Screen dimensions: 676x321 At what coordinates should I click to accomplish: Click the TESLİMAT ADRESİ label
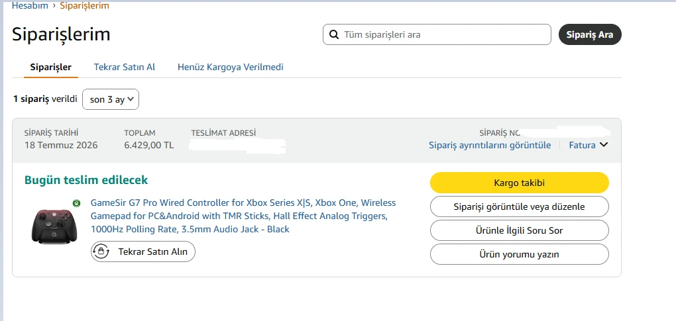(223, 133)
